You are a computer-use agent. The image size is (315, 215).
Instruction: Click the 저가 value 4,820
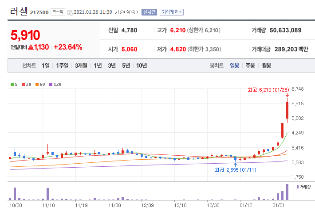click(178, 49)
